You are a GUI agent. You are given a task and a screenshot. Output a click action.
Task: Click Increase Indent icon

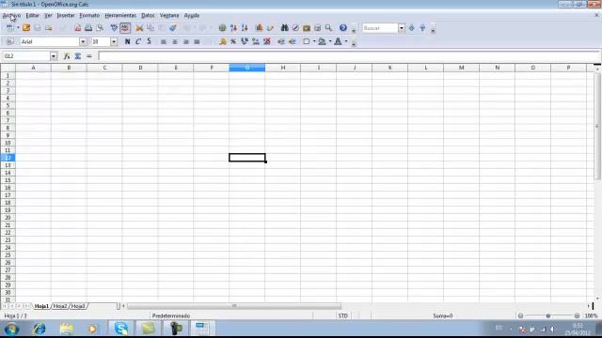coord(293,41)
